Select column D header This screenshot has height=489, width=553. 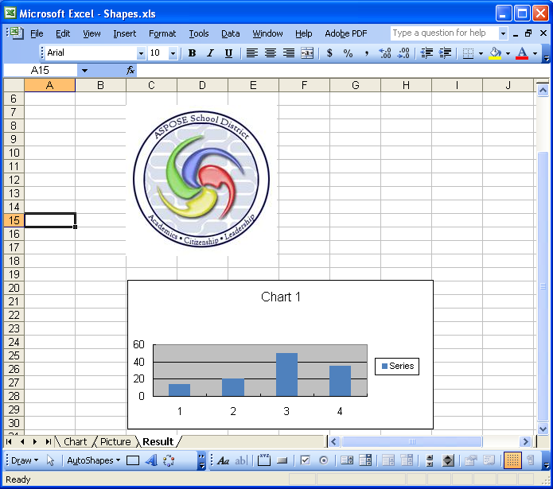pyautogui.click(x=202, y=85)
